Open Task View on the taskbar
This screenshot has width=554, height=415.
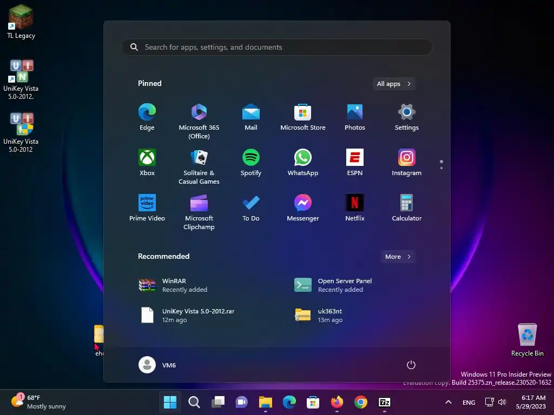coord(217,402)
